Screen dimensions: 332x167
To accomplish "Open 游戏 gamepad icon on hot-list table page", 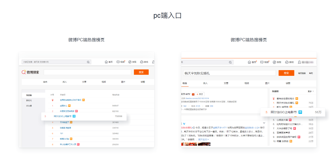I will (142, 62).
